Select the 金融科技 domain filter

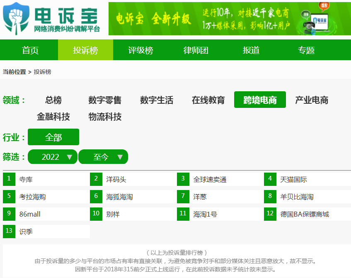(53, 117)
